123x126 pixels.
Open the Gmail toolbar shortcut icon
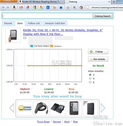21,8
